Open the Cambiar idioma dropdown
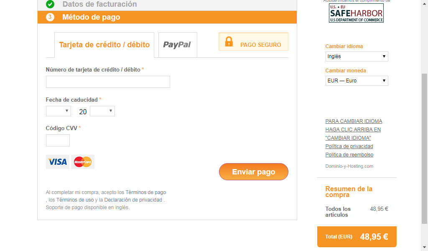The width and height of the screenshot is (428, 251). click(x=357, y=56)
